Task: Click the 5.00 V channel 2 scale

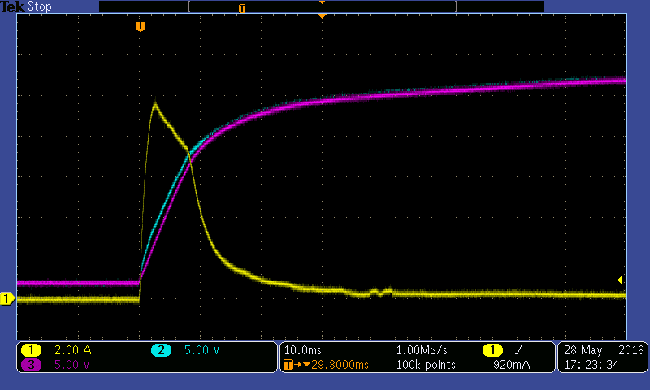Action: click(201, 350)
